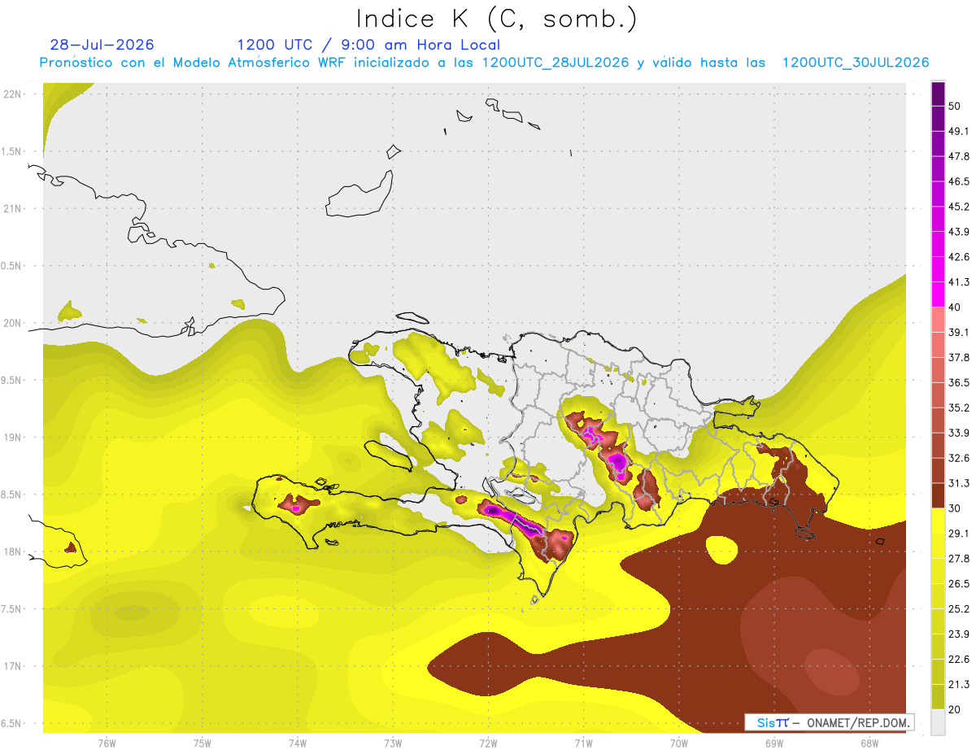Viewport: 976px width, 754px height.
Task: Click the 'Indice K (C, somb.)' title
Action: [x=496, y=19]
